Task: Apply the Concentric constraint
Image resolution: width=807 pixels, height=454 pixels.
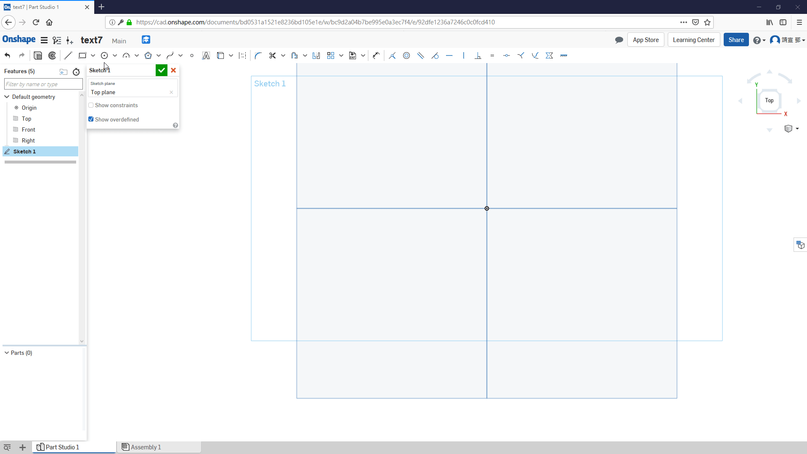Action: (x=406, y=55)
